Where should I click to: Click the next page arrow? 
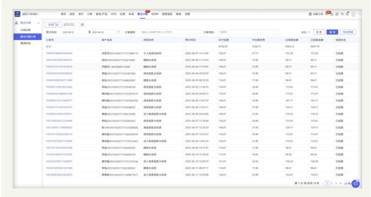point(340,183)
